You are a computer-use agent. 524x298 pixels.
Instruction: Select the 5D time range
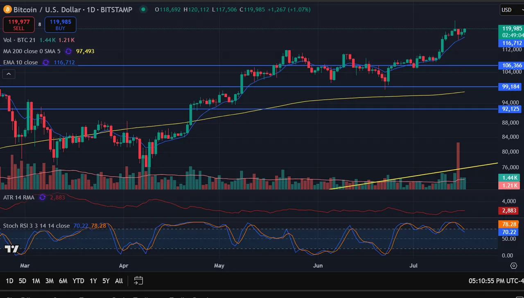click(x=23, y=281)
